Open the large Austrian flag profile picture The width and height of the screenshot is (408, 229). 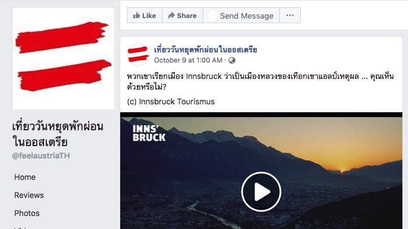click(63, 59)
